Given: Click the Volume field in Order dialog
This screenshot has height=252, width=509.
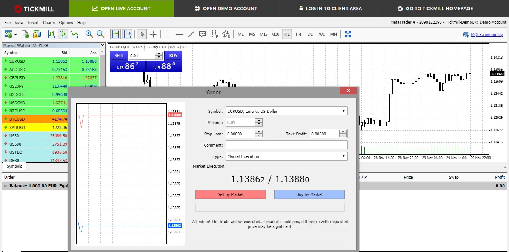Looking at the screenshot, I should (x=240, y=122).
